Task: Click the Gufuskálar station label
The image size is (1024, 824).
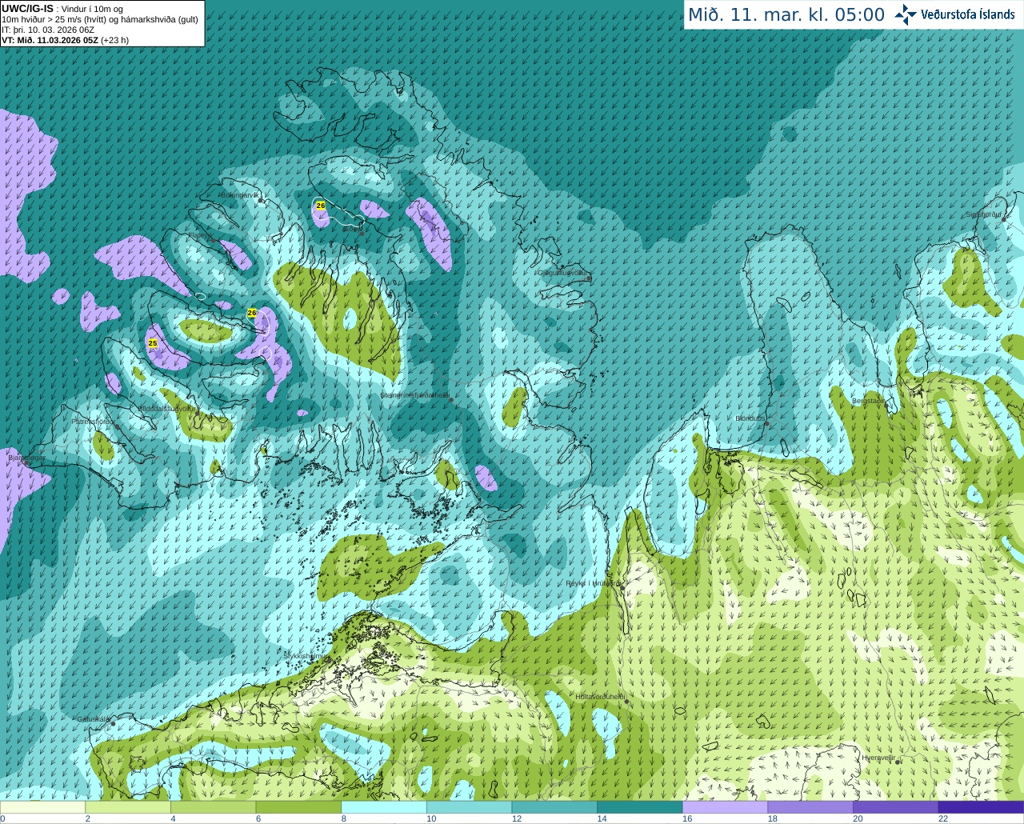Action: tap(93, 718)
